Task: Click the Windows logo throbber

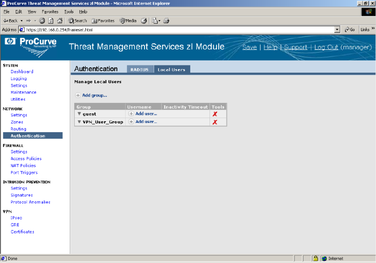Action: pyautogui.click(x=368, y=12)
